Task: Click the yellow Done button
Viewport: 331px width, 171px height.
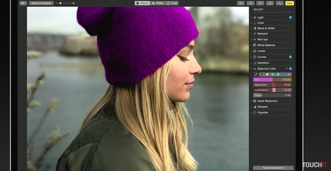Action: (x=289, y=3)
